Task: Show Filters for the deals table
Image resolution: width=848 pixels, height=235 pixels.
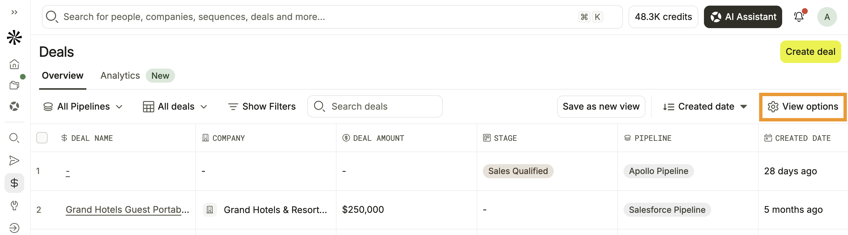Action: tap(262, 107)
